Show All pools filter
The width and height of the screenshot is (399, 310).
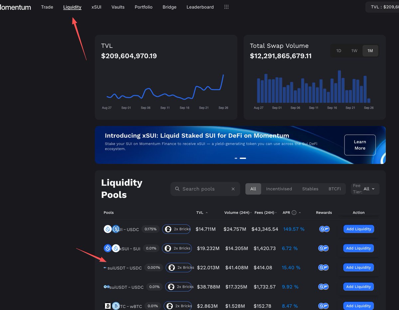[x=253, y=189]
